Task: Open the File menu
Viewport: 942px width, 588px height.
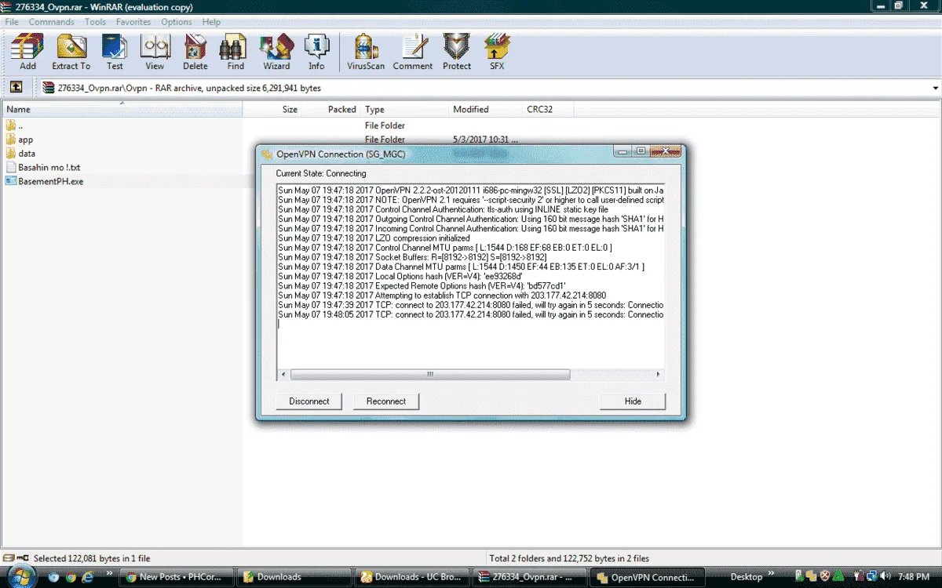Action: [12, 22]
